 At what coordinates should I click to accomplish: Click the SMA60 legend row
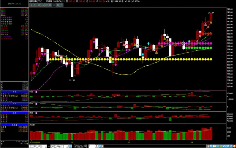click(14, 15)
